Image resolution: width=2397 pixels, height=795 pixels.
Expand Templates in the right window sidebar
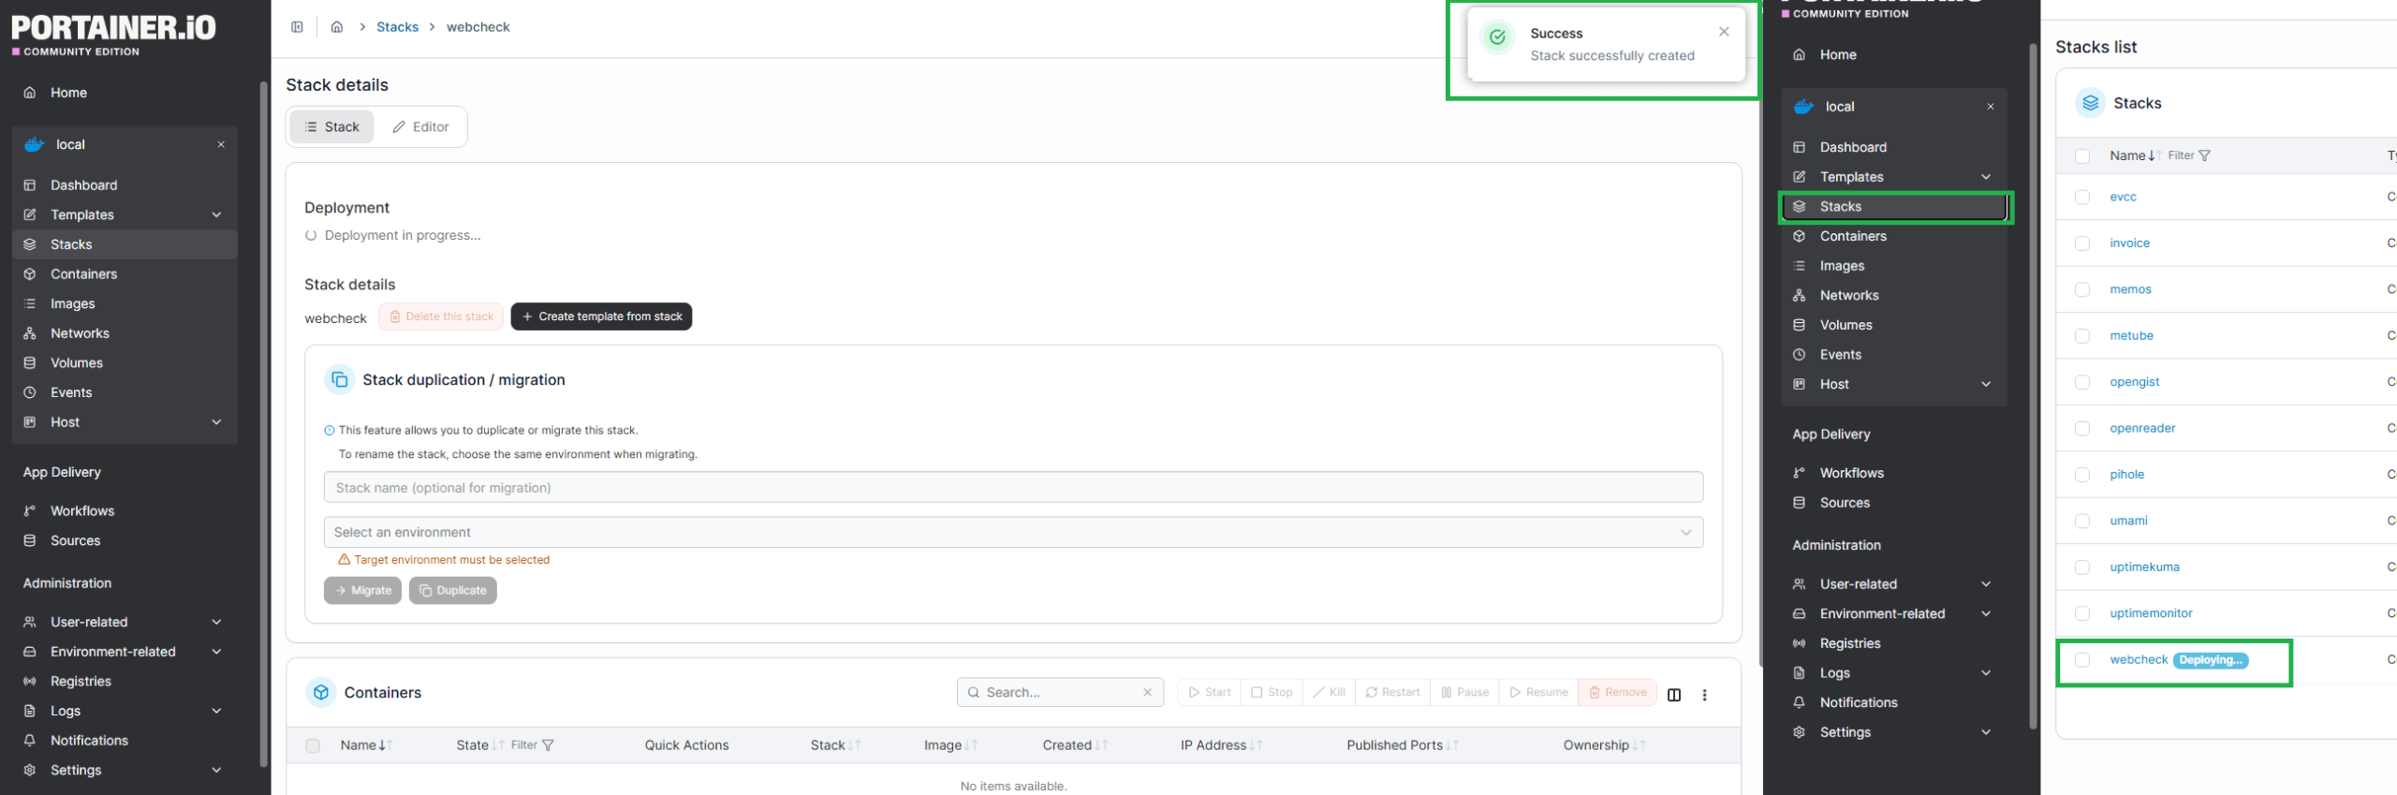coord(1894,177)
